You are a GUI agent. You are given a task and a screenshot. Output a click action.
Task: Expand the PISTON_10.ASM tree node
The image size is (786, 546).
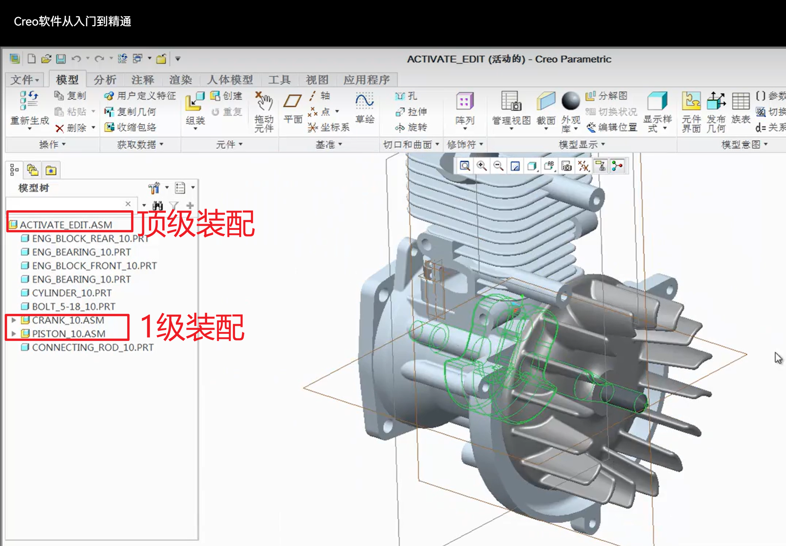pos(14,333)
